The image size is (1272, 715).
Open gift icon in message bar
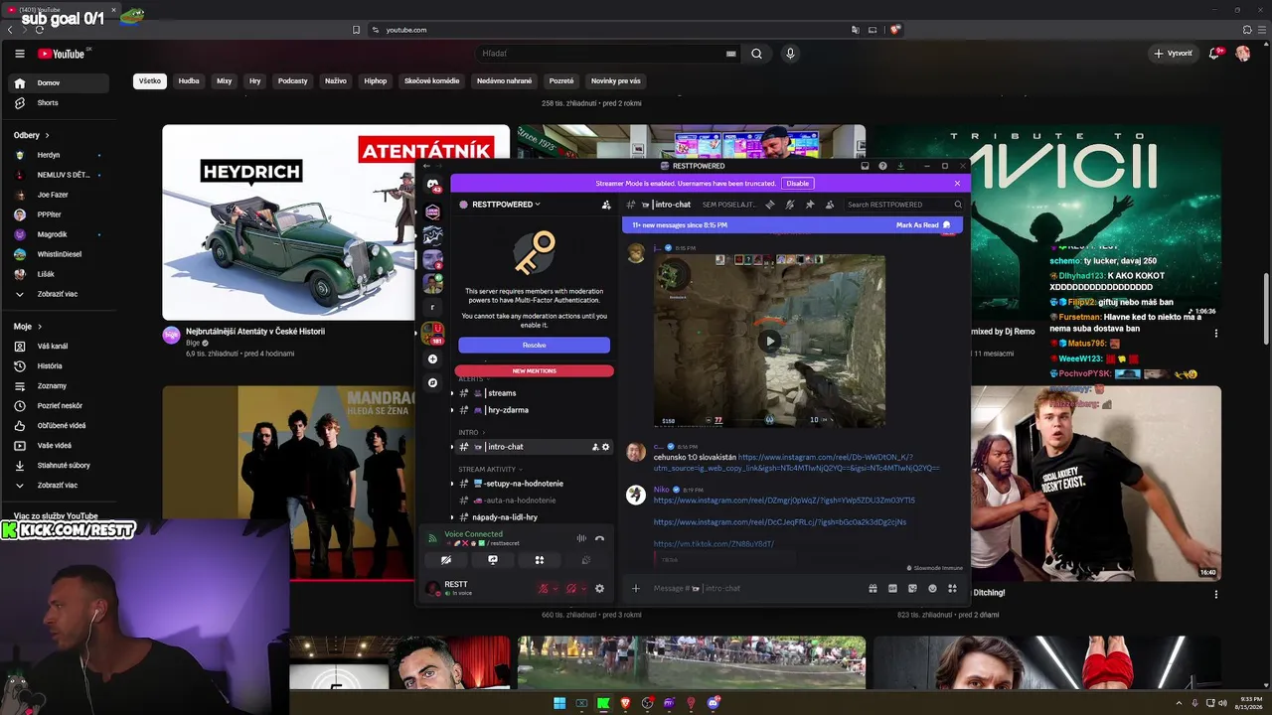coord(873,588)
